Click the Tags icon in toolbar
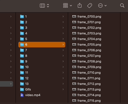 point(89,6)
